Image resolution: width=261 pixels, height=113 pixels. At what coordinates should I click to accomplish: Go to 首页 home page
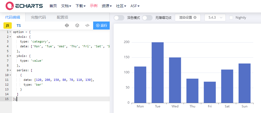53,6
